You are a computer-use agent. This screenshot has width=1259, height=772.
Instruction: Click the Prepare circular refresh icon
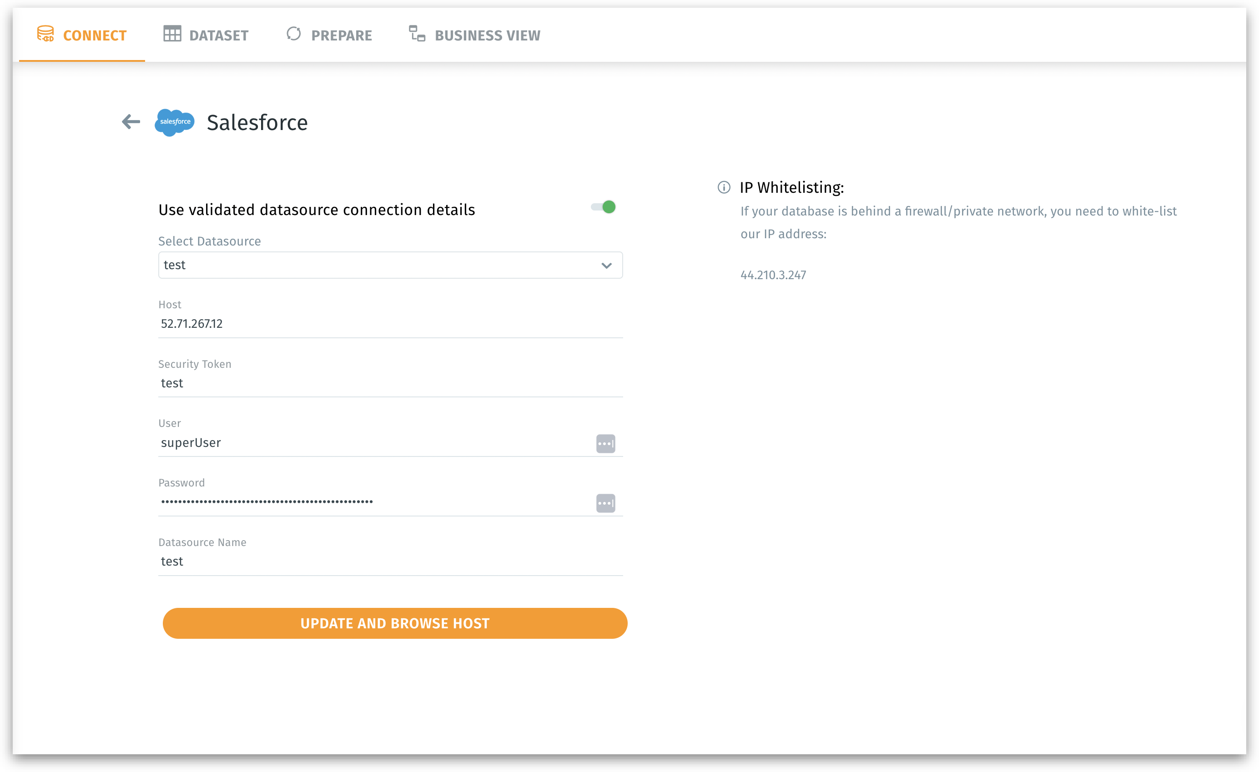(294, 34)
